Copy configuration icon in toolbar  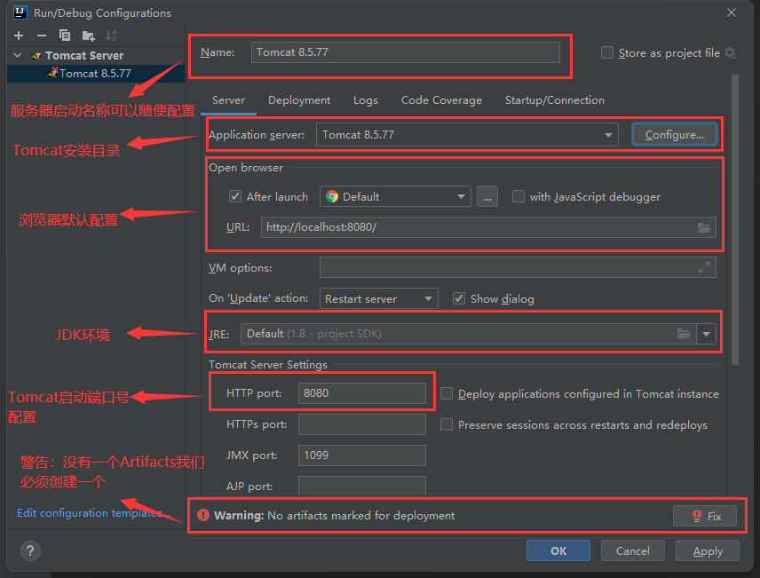[65, 36]
